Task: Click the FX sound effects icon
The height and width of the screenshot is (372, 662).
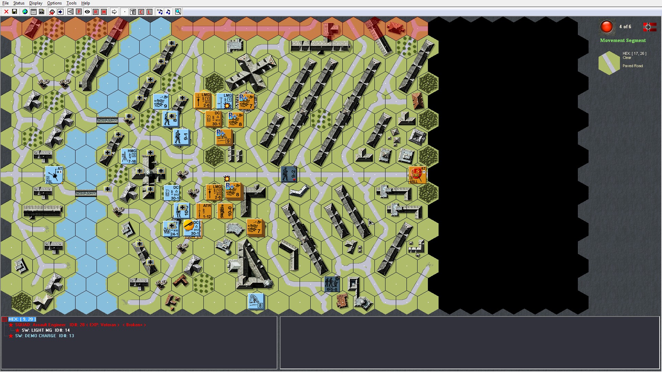Action: pyautogui.click(x=160, y=12)
